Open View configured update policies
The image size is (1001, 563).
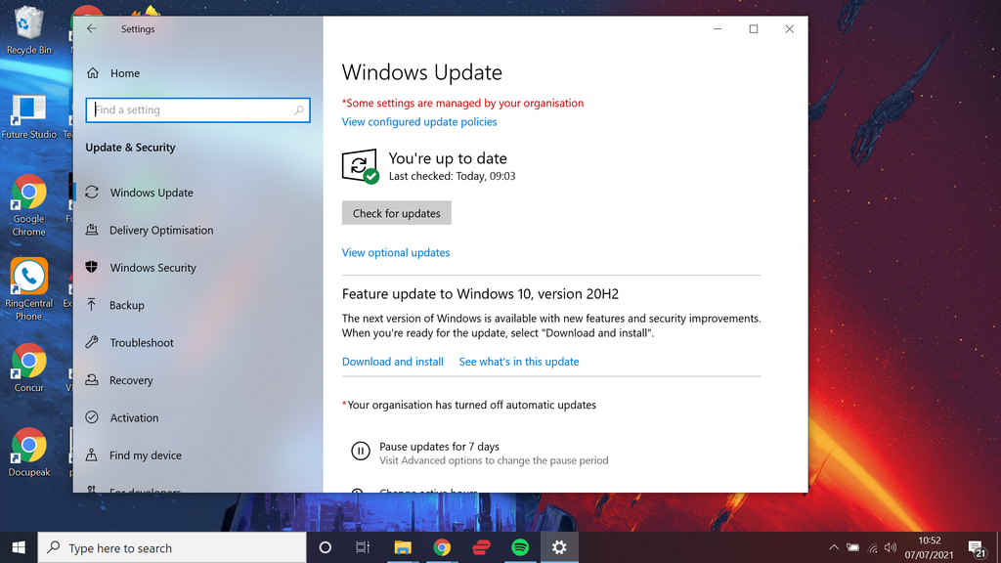(418, 121)
